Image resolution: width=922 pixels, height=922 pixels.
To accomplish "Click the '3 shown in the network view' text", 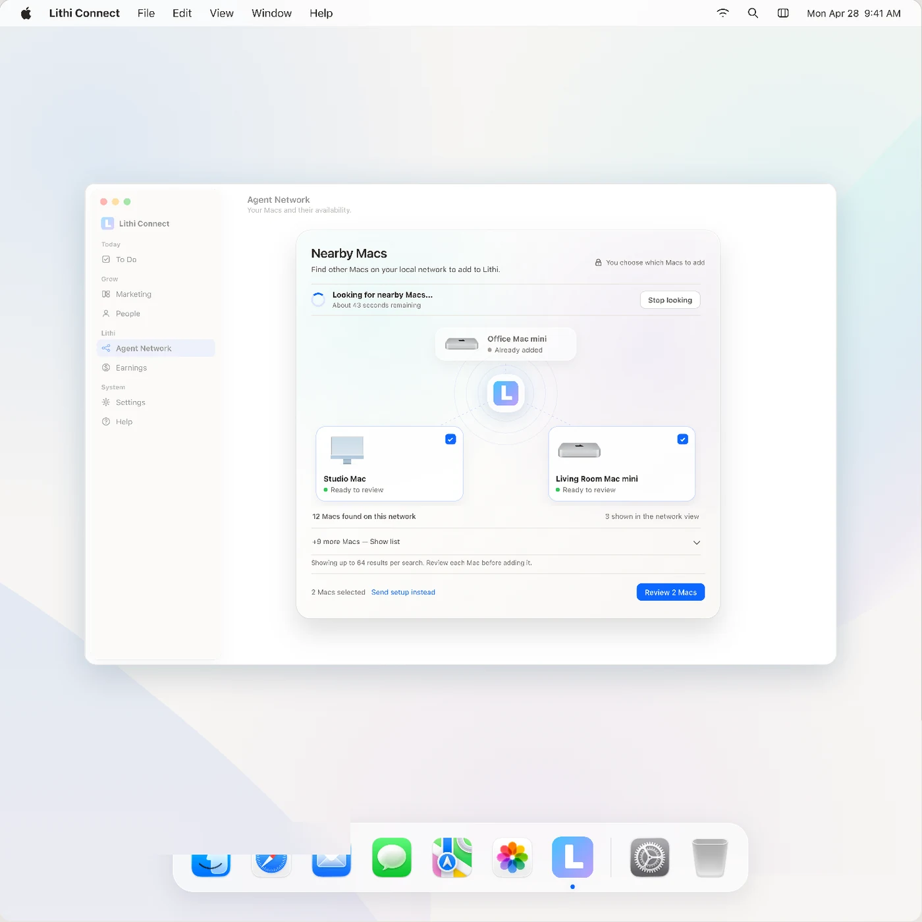I will (652, 516).
